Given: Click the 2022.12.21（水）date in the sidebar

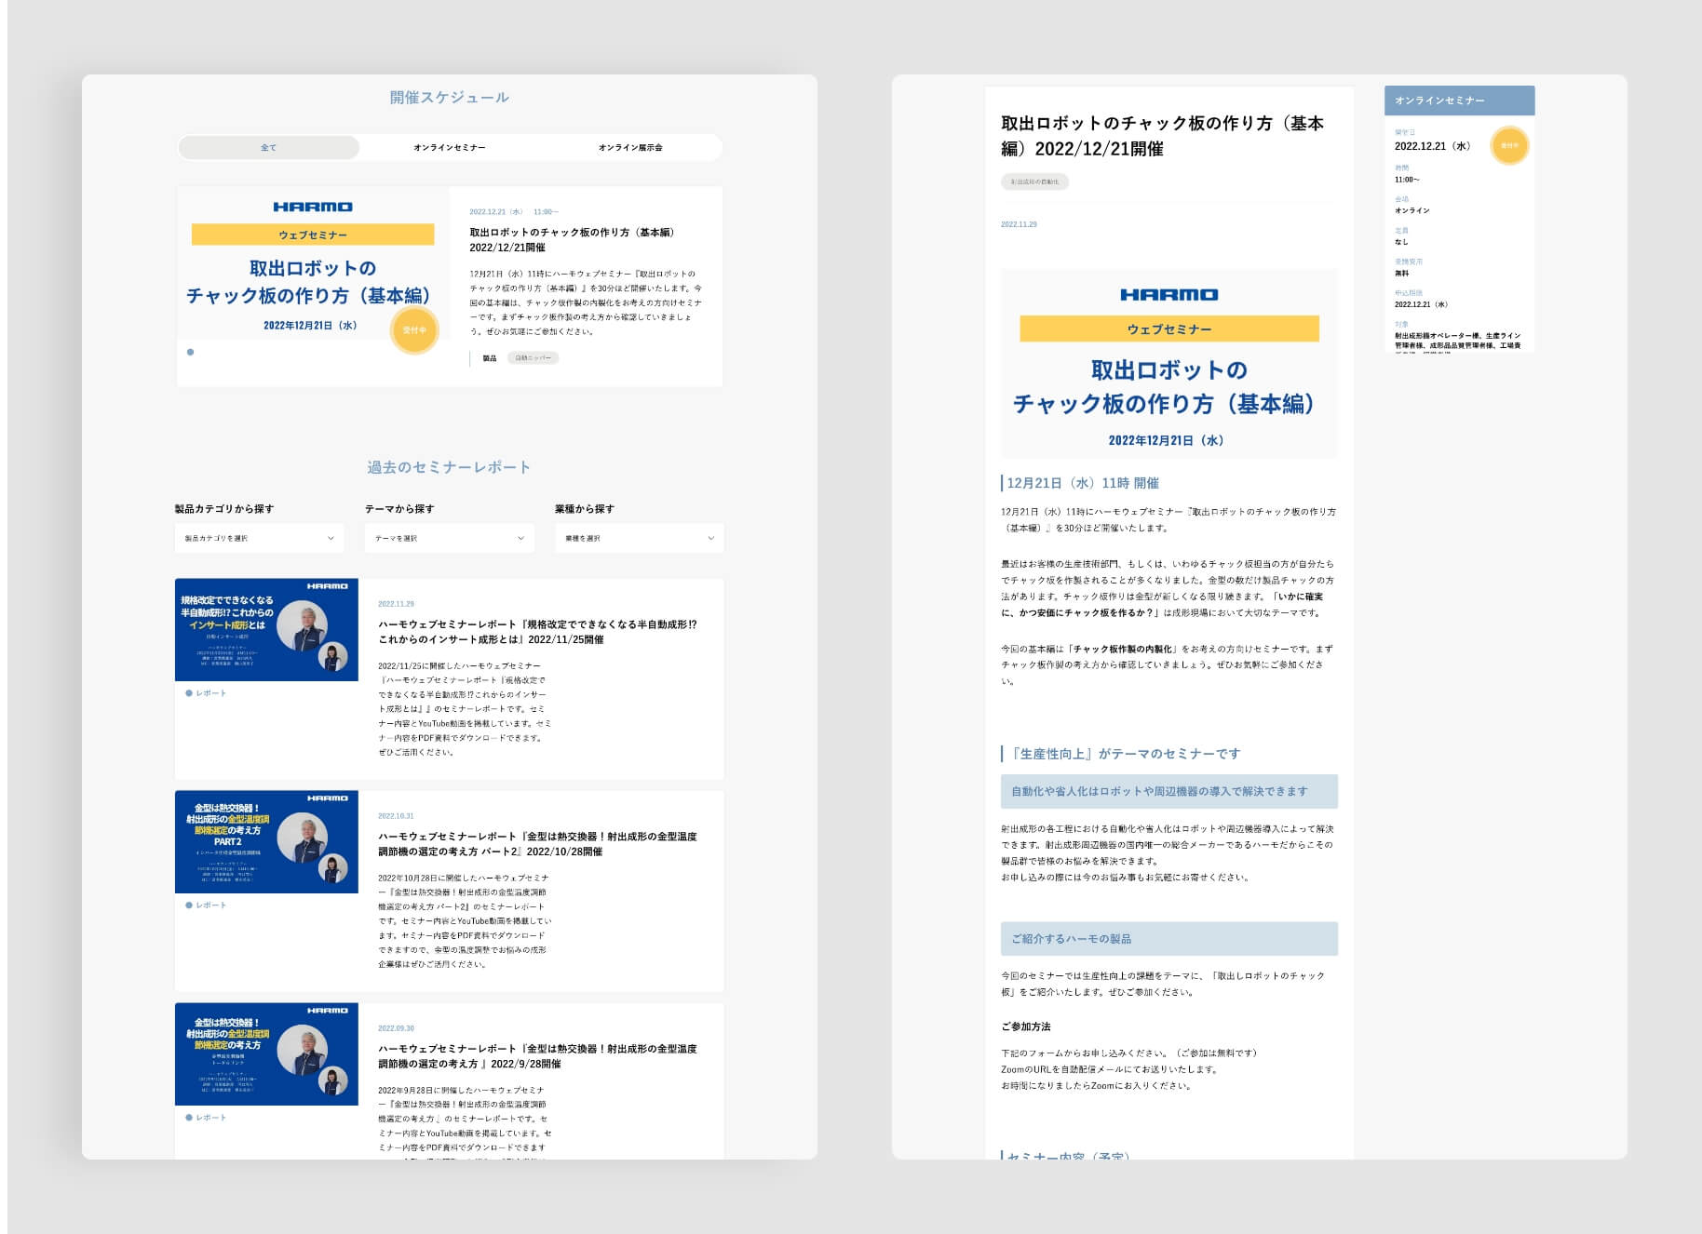Looking at the screenshot, I should (x=1432, y=146).
